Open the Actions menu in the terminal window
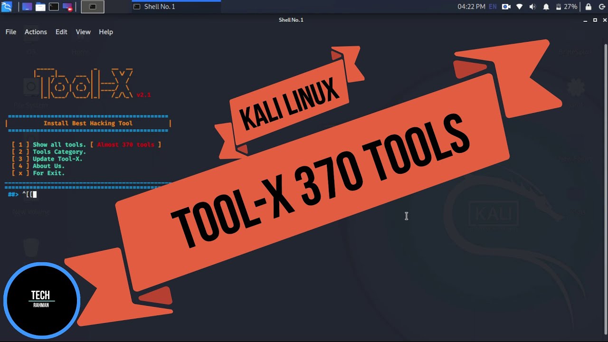 36,32
